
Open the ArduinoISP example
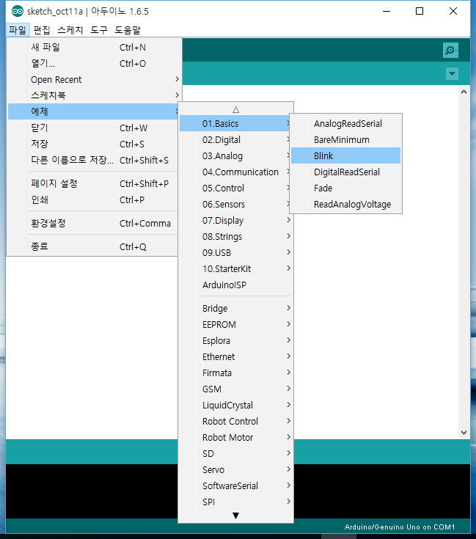235,285
